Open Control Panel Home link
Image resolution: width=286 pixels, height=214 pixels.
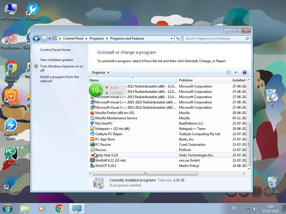click(x=55, y=50)
